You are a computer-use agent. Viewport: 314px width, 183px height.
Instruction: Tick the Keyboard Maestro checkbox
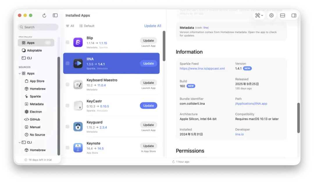pyautogui.click(x=67, y=85)
